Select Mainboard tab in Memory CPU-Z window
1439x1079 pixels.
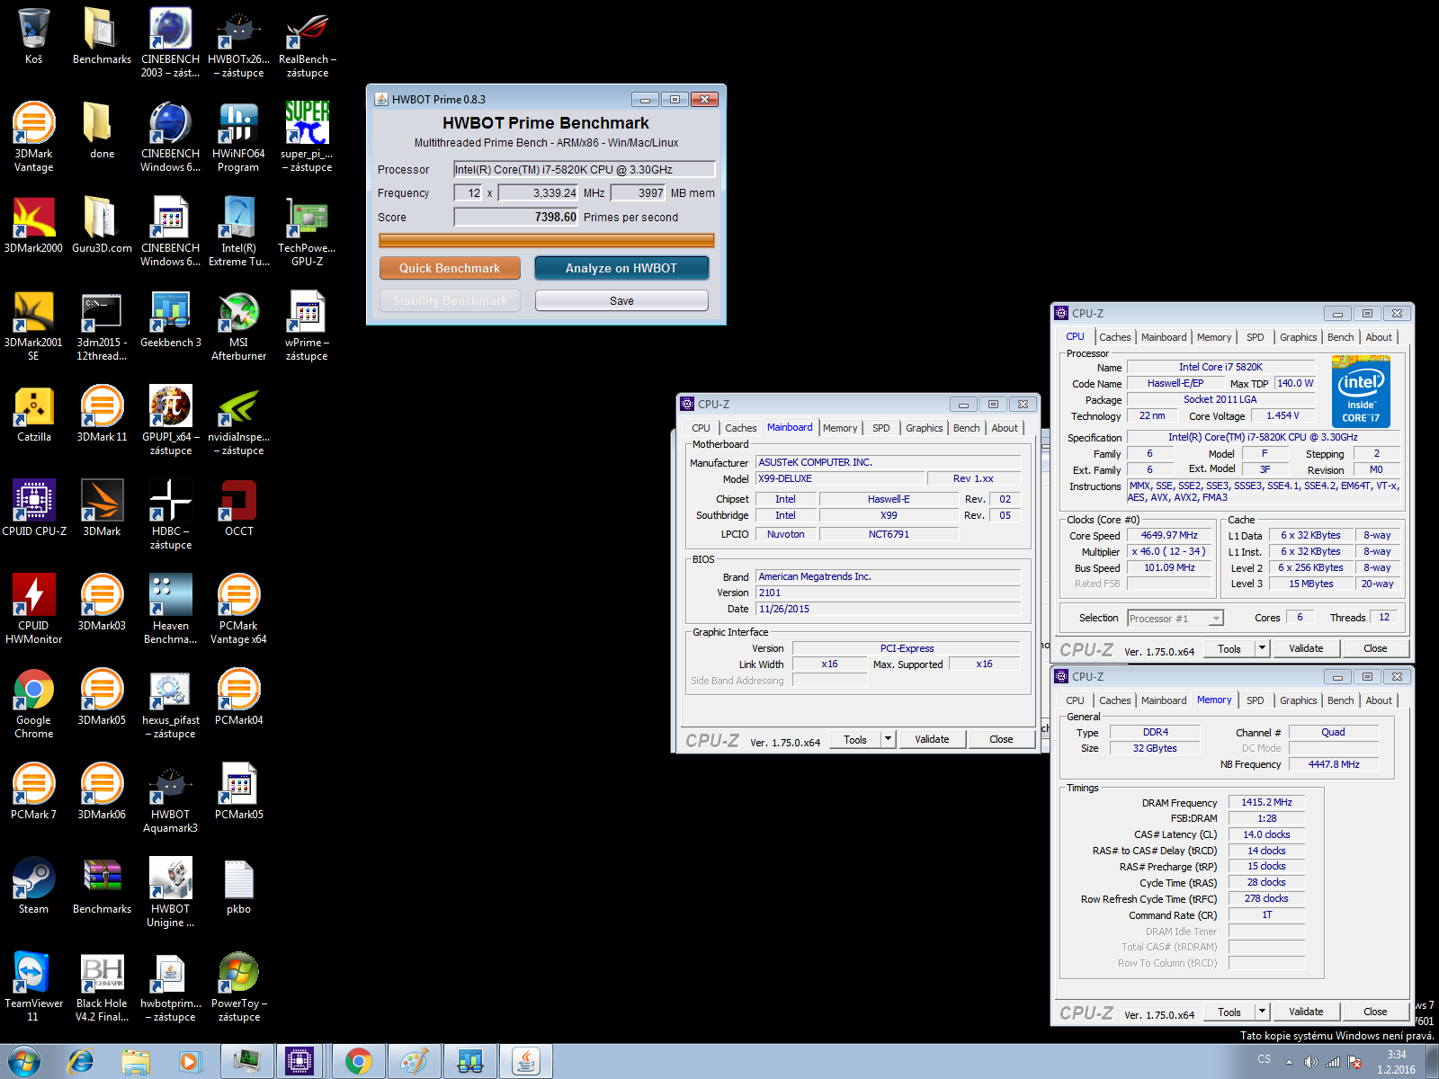1164,700
